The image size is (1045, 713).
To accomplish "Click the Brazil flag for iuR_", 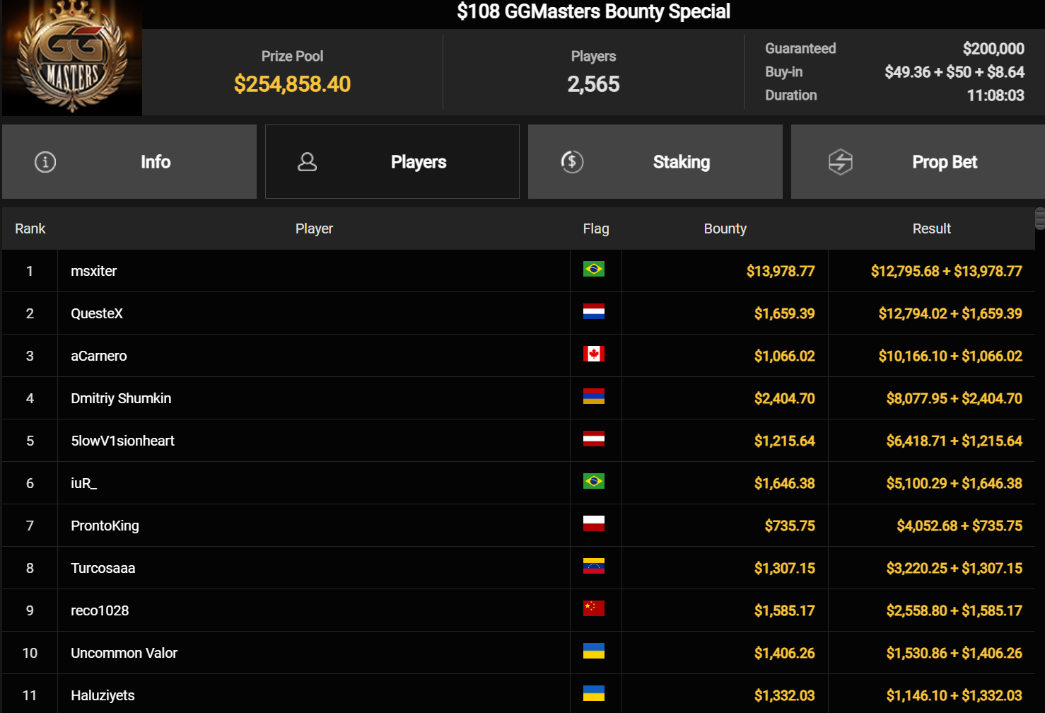I will pos(594,481).
